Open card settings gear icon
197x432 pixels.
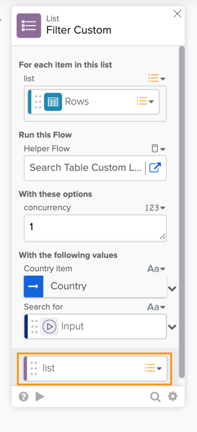pyautogui.click(x=173, y=396)
